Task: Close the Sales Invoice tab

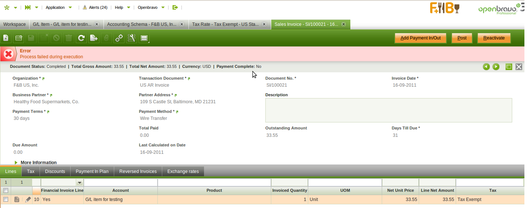Action: 343,24
